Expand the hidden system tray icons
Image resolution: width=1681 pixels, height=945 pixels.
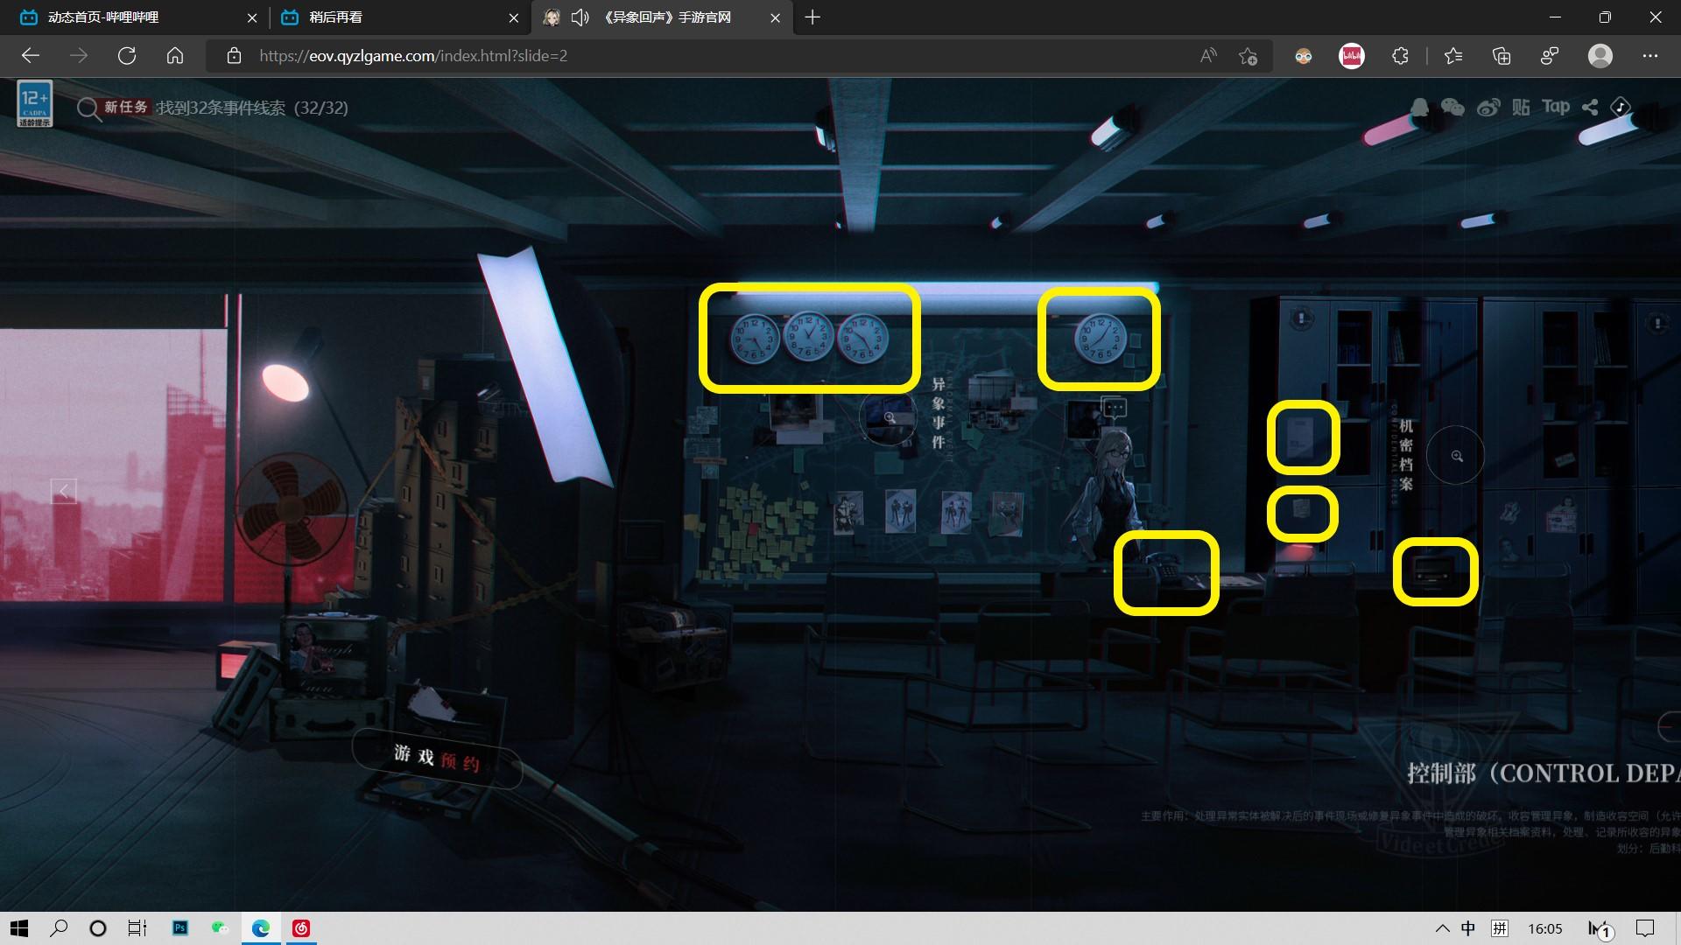(1442, 928)
